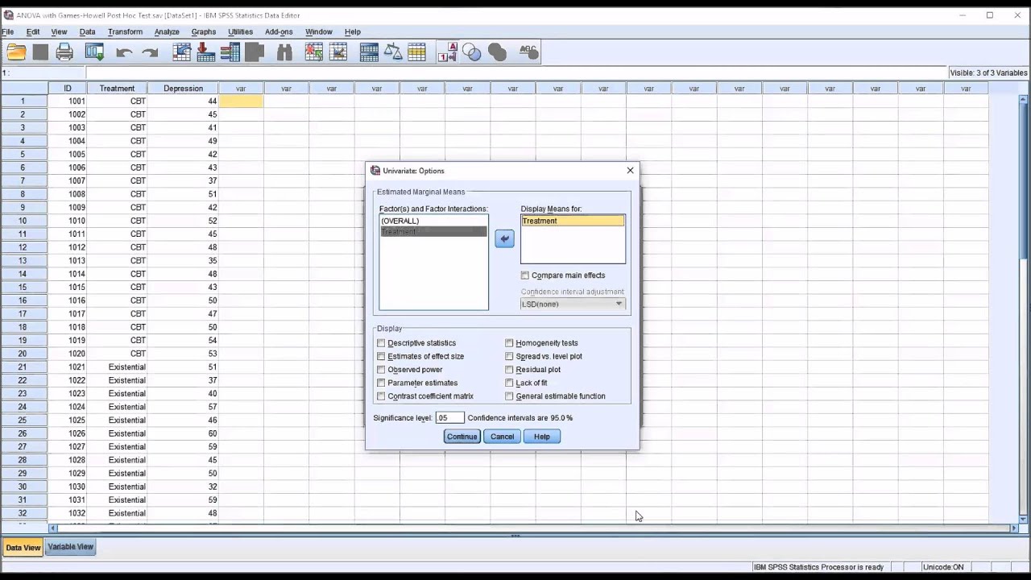Close the Univariate: Options dialog
Image resolution: width=1031 pixels, height=580 pixels.
630,170
